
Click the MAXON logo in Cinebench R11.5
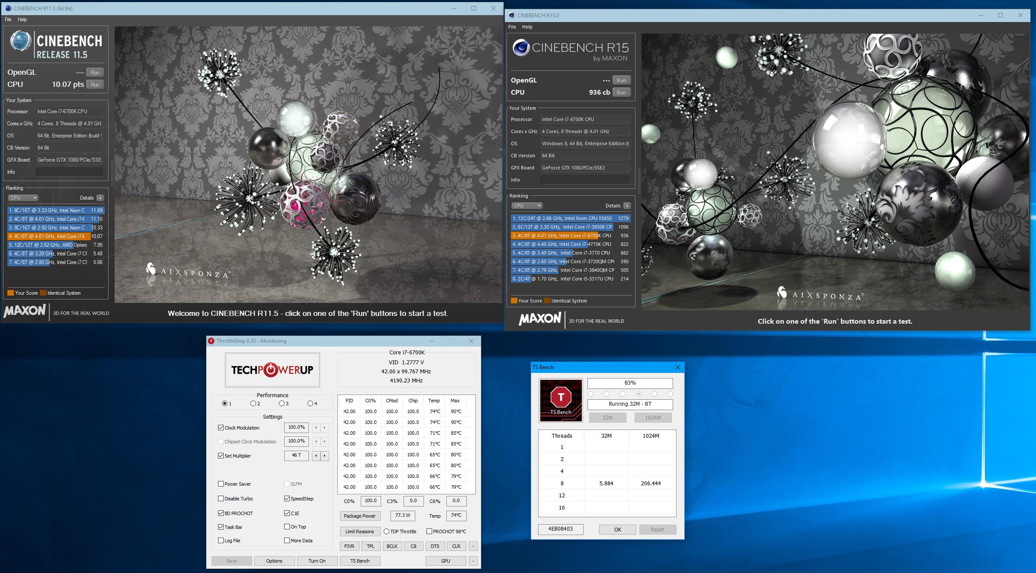click(25, 311)
